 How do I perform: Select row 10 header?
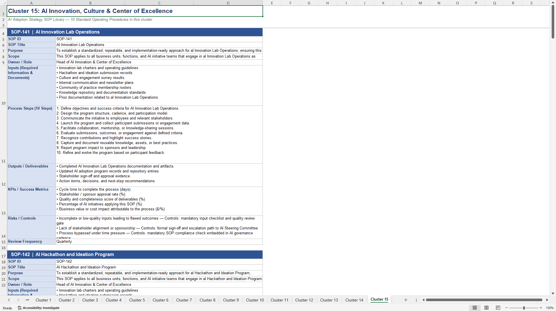pyautogui.click(x=3, y=85)
